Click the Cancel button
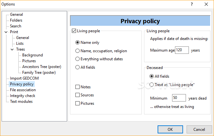Viewport: 214px width, 136px height. pyautogui.click(x=199, y=129)
